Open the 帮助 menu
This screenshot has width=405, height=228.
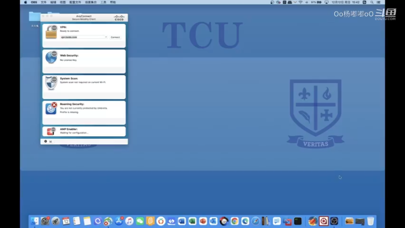click(x=113, y=2)
